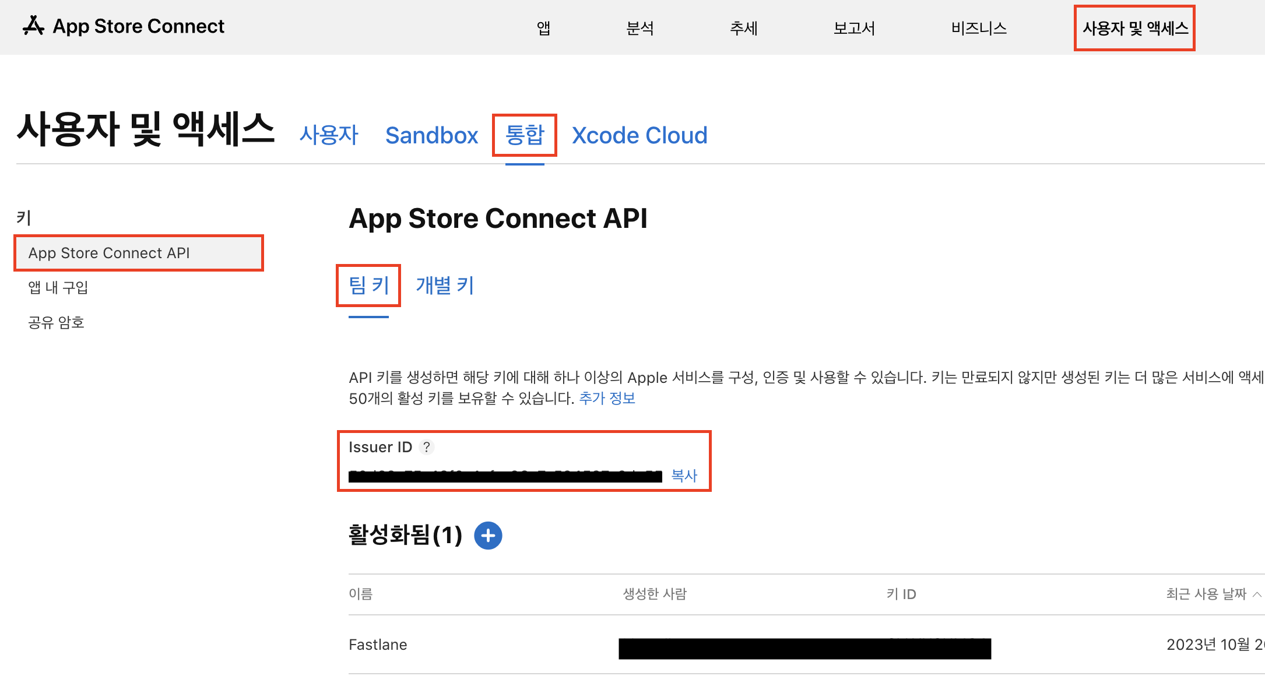Image resolution: width=1265 pixels, height=697 pixels.
Task: Select App Store Connect API in sidebar
Action: coord(109,253)
